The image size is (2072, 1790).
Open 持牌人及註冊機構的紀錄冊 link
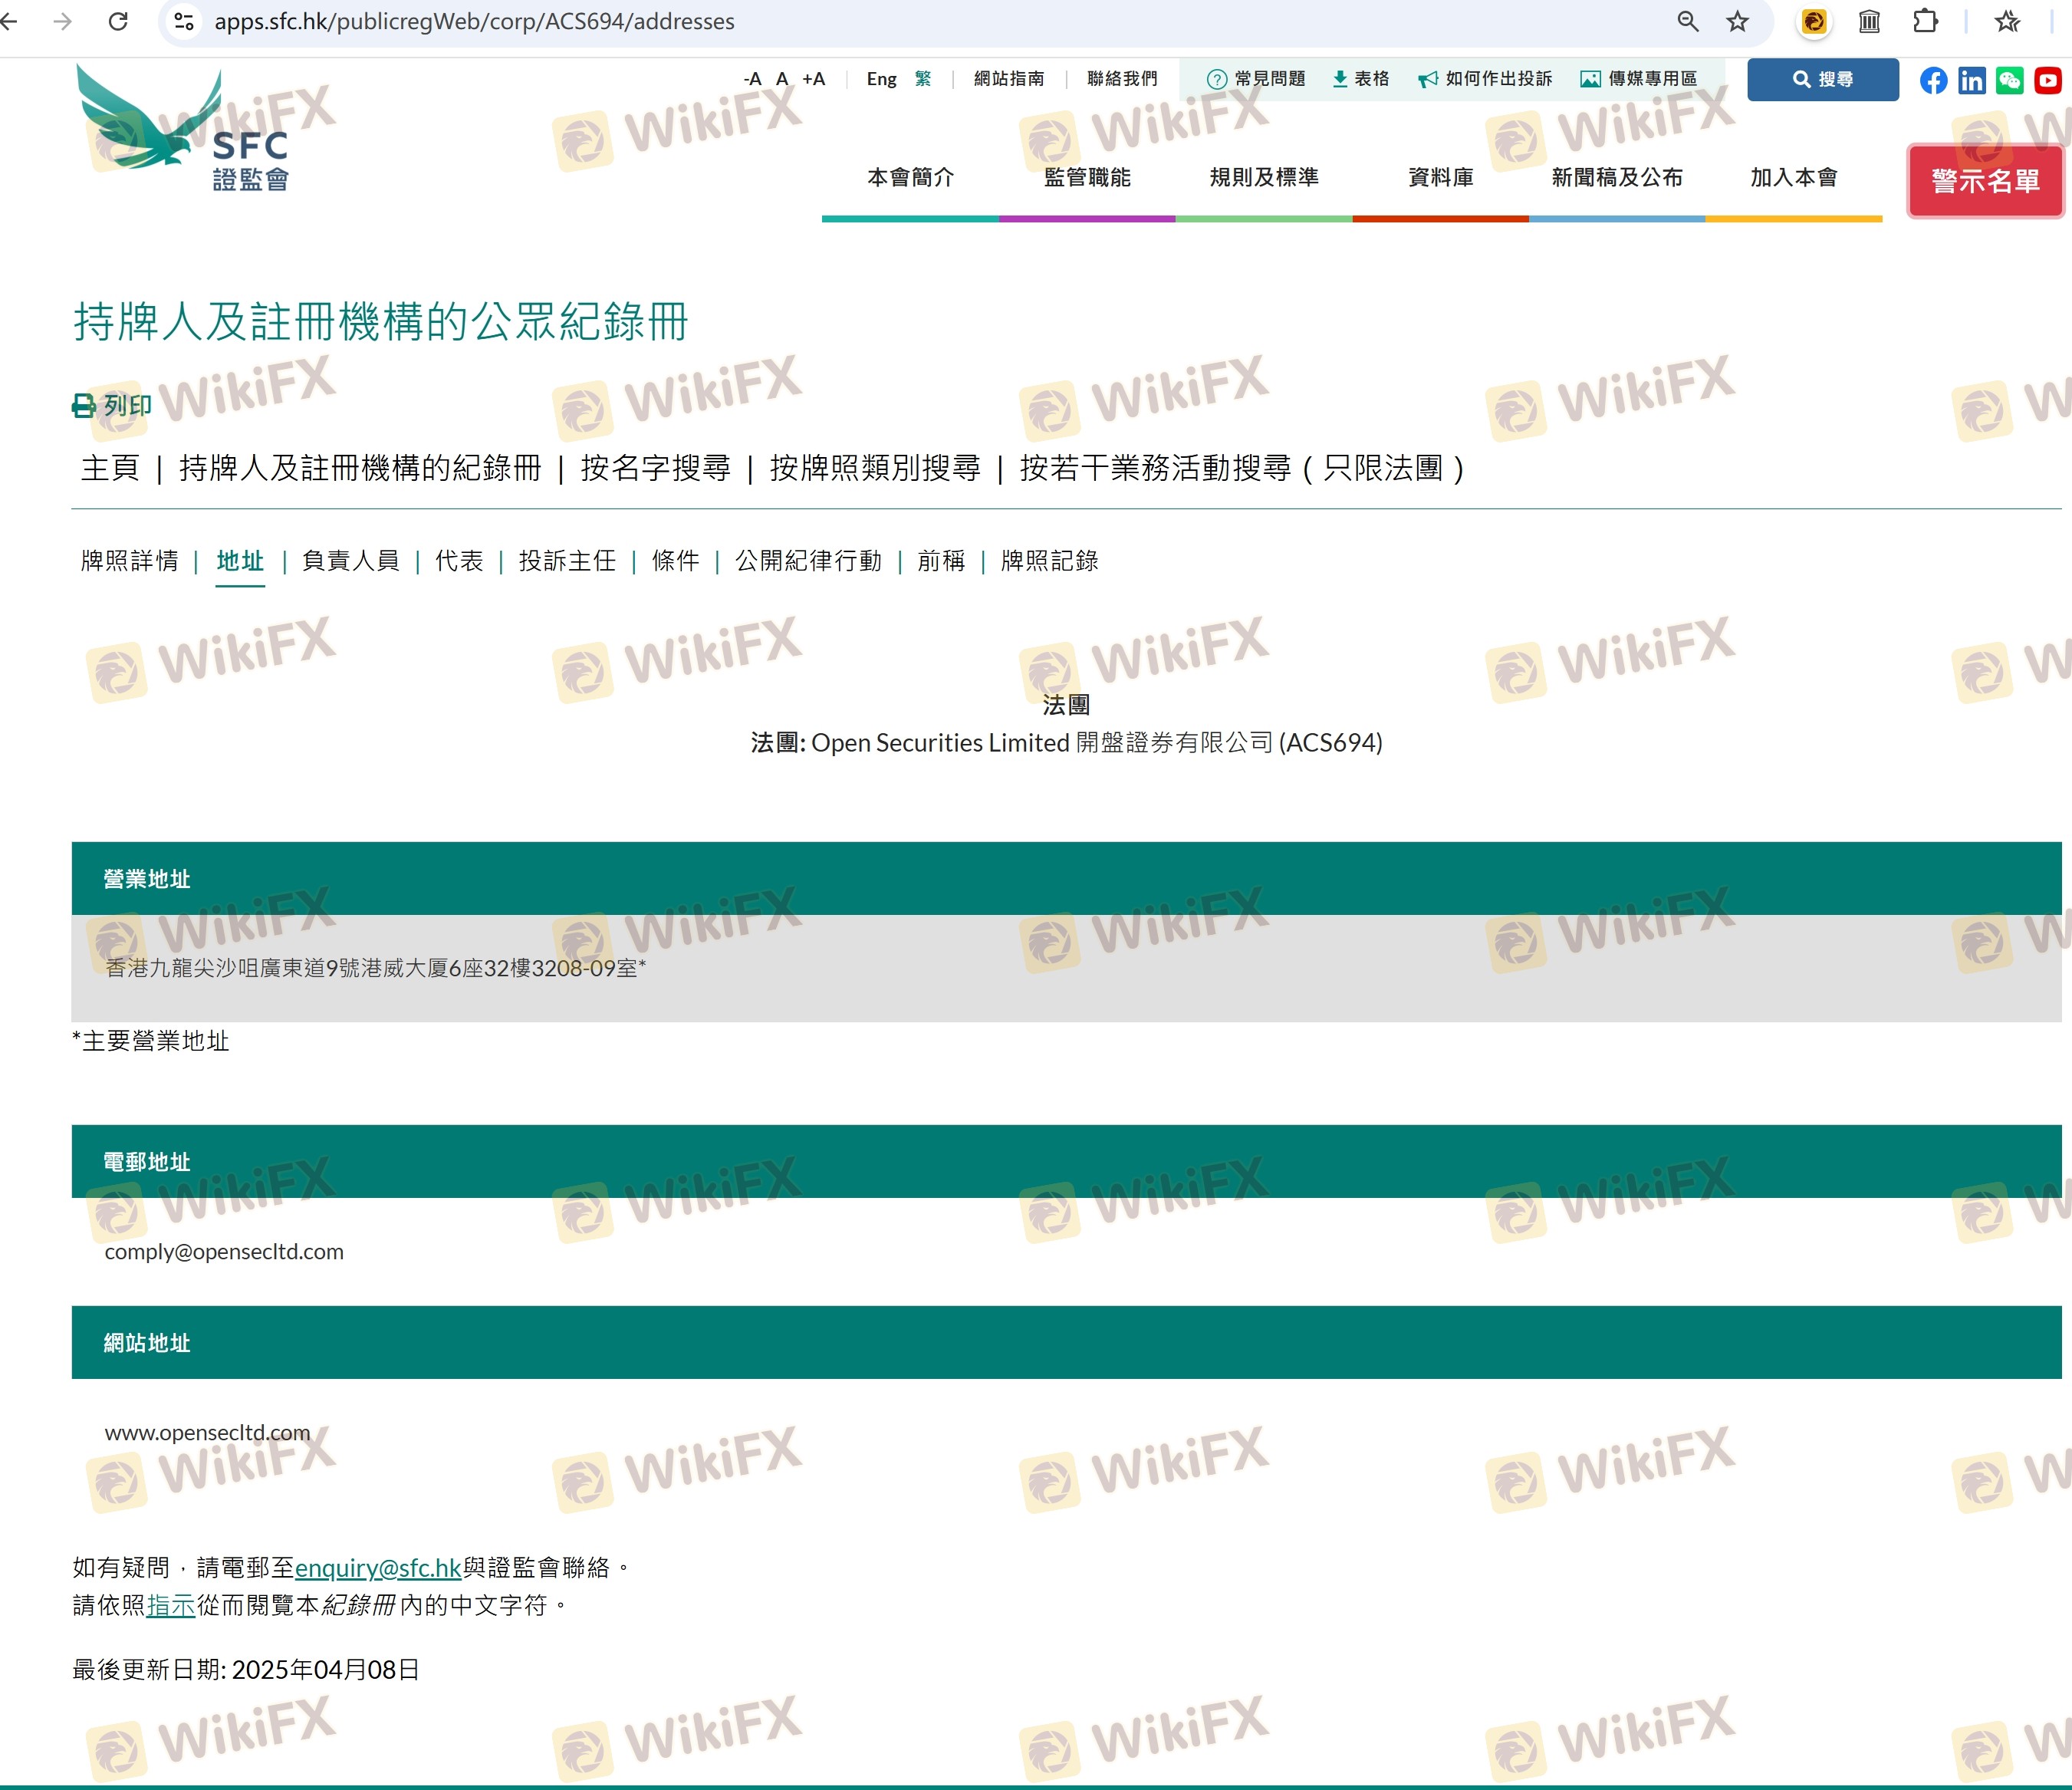click(360, 468)
